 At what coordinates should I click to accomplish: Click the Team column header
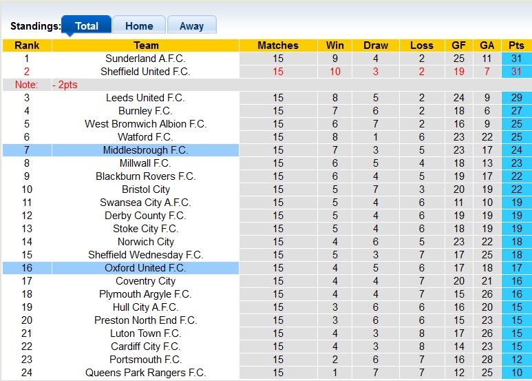[146, 45]
